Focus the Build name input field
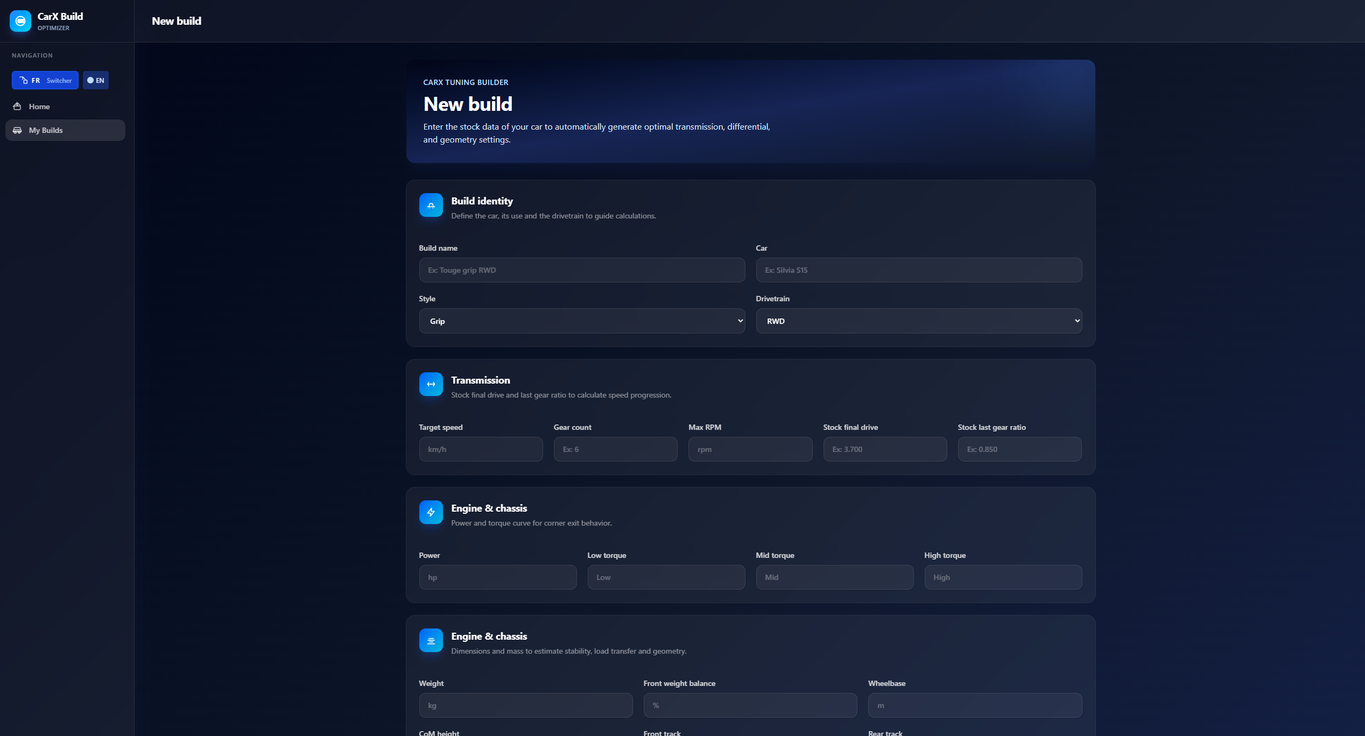This screenshot has width=1365, height=736. (582, 270)
